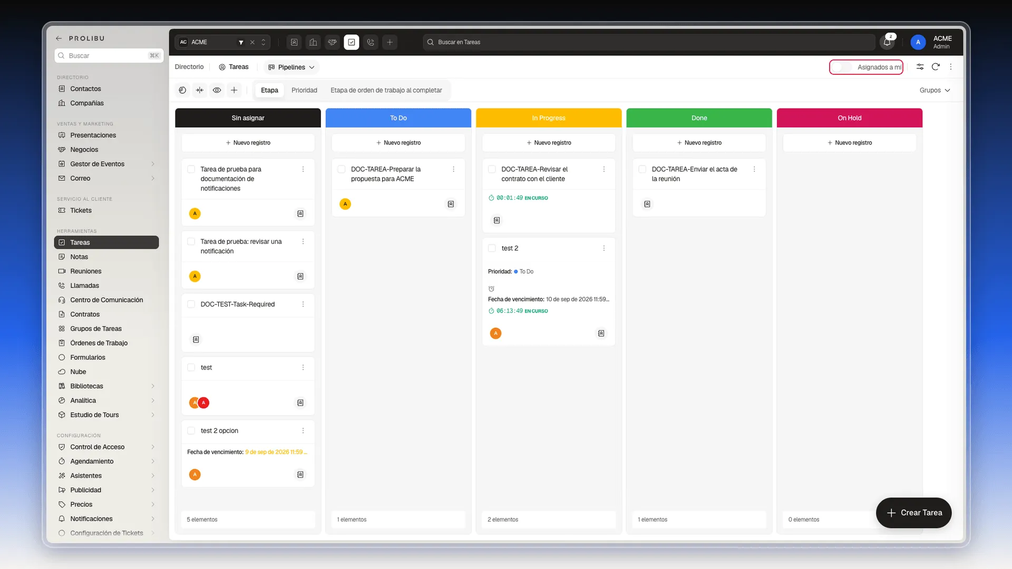The width and height of the screenshot is (1012, 569).
Task: Expand Control de Acceso in sidebar
Action: 153,447
